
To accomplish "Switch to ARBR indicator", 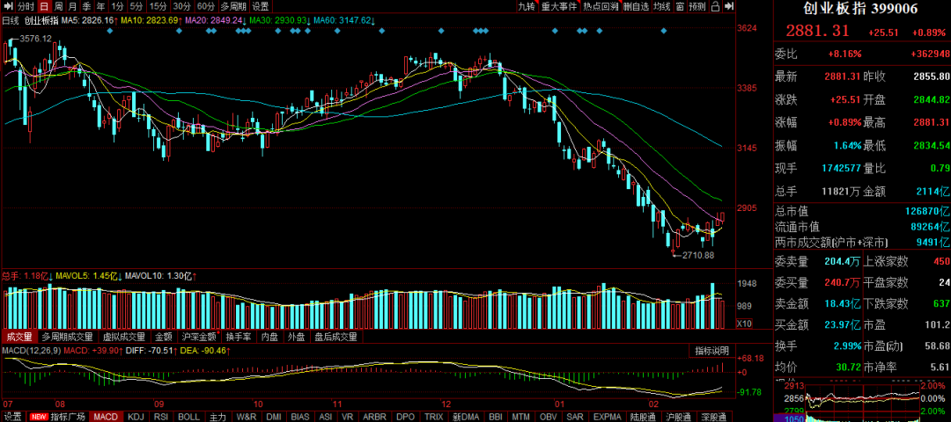I will 375,417.
